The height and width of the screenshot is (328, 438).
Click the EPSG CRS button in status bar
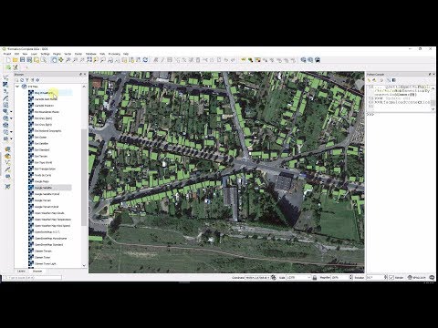(x=417, y=278)
